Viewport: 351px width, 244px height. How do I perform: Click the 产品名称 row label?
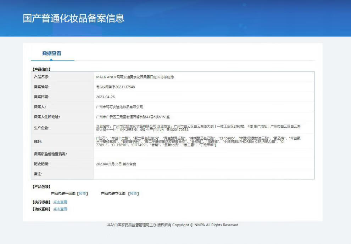click(x=41, y=77)
